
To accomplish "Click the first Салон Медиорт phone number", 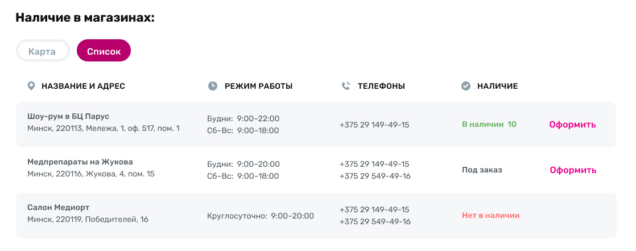I will [374, 209].
